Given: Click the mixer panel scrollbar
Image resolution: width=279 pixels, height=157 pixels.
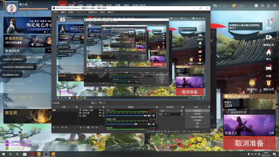Looking at the screenshot, I should coord(157,117).
